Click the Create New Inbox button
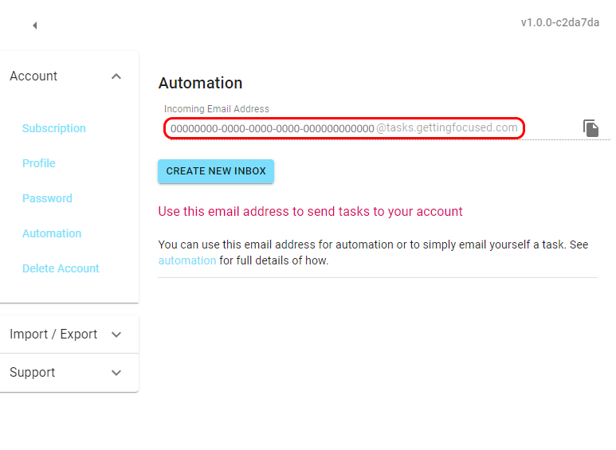The height and width of the screenshot is (450, 616). click(x=216, y=171)
